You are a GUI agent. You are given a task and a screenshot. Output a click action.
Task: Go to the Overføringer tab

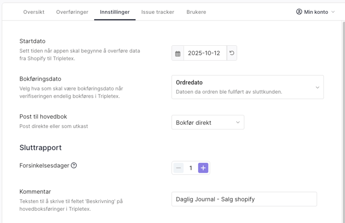tap(72, 12)
